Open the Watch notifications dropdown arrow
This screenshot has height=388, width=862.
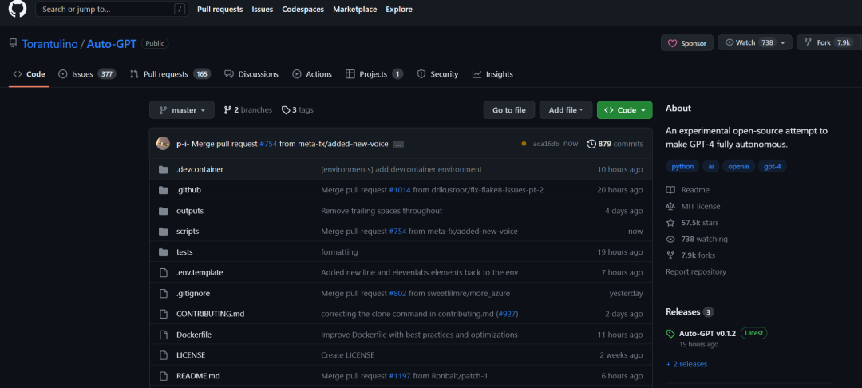click(783, 43)
